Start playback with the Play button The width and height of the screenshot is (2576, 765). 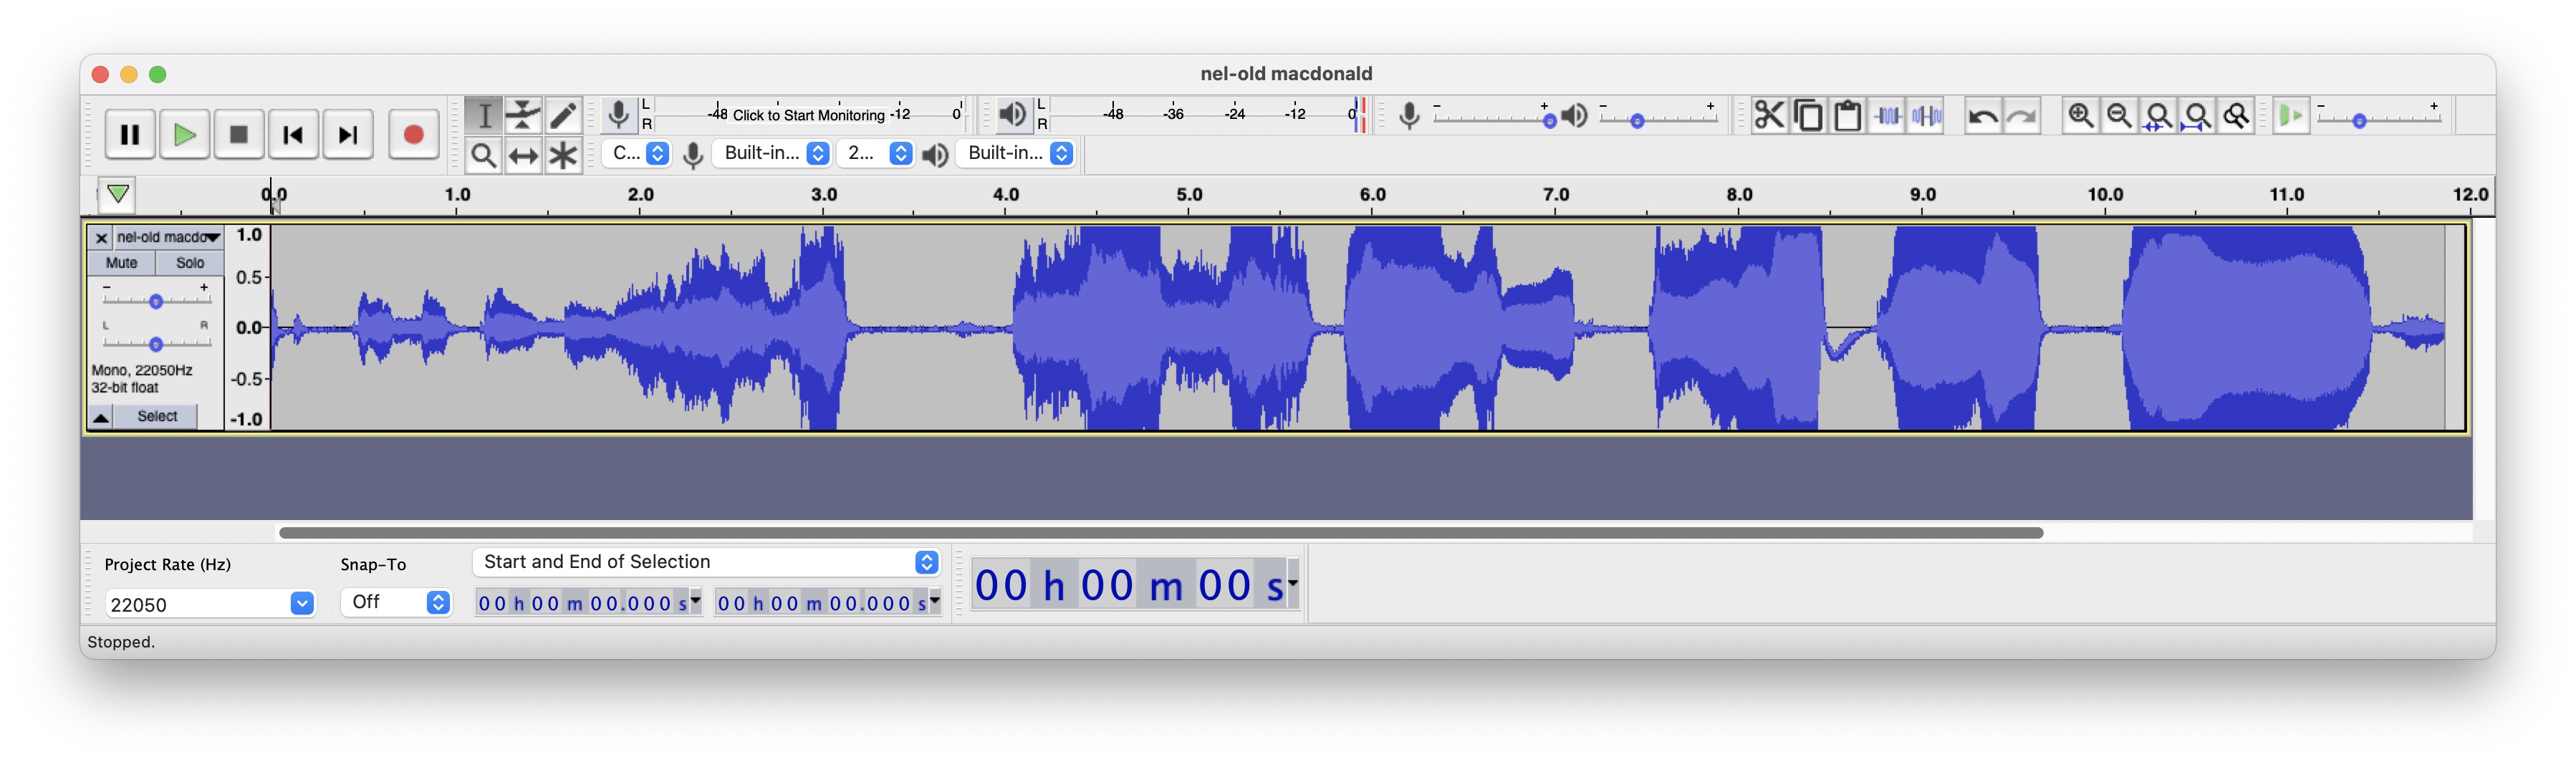point(184,134)
